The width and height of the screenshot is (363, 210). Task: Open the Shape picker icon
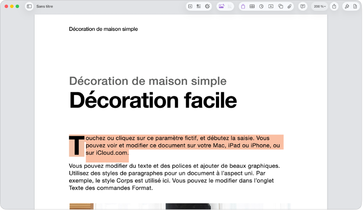tap(281, 7)
